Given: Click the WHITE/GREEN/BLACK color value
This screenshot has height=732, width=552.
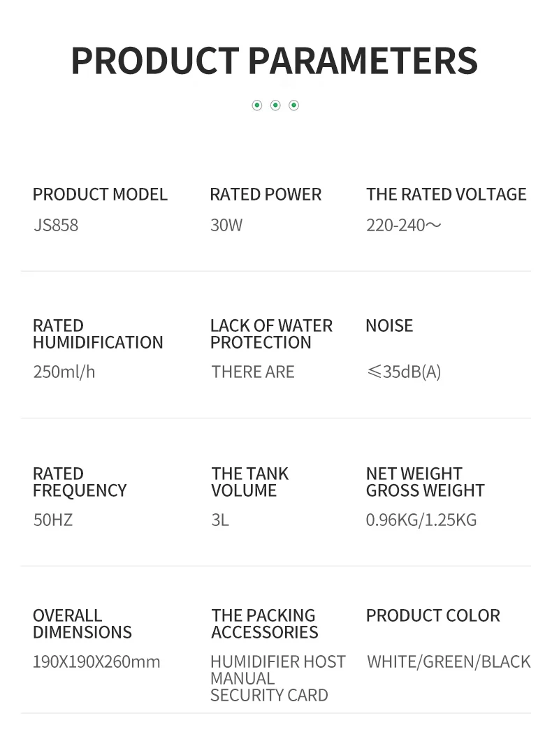Looking at the screenshot, I should (449, 661).
